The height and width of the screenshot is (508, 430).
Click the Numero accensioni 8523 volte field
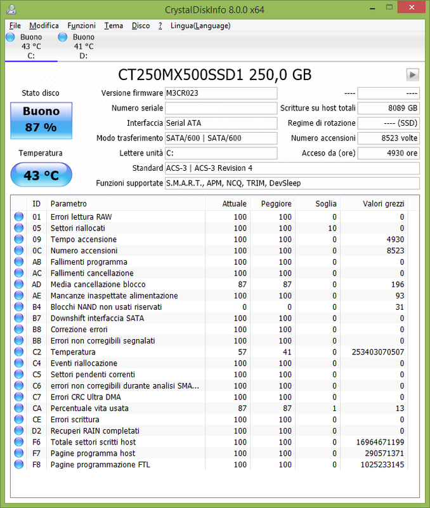pos(389,138)
